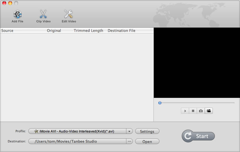Click the preview seek slider handle
This screenshot has width=240, height=152.
click(x=160, y=103)
